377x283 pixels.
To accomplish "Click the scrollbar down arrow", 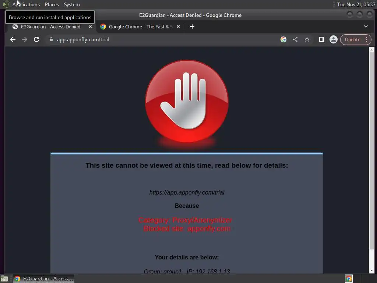I will coord(372,270).
